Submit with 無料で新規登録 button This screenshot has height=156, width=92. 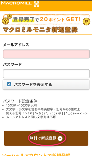46,138
